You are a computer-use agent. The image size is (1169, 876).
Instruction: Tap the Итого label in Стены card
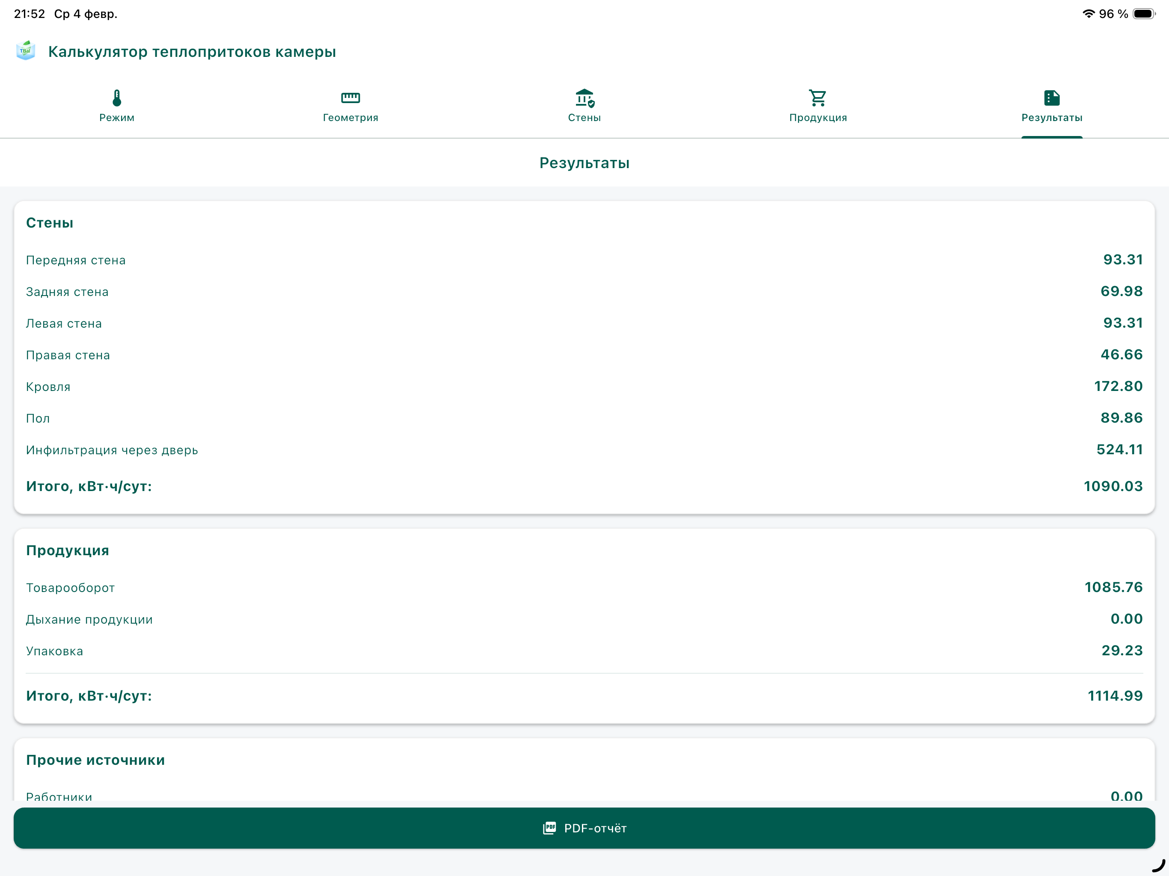(x=89, y=486)
